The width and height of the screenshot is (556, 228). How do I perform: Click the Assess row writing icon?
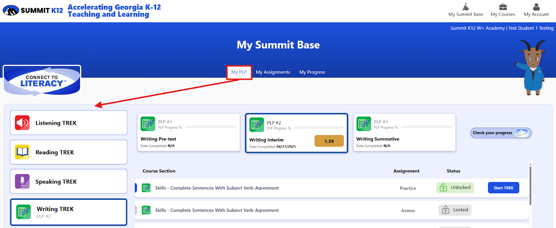click(x=146, y=210)
